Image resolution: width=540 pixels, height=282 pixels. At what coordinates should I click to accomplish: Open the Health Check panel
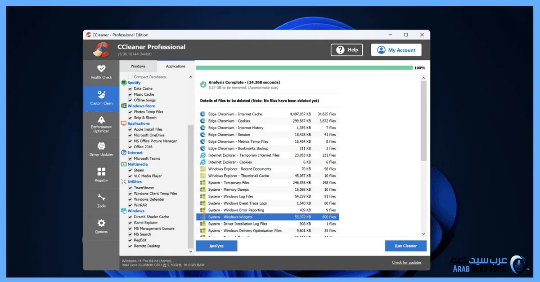click(x=101, y=72)
